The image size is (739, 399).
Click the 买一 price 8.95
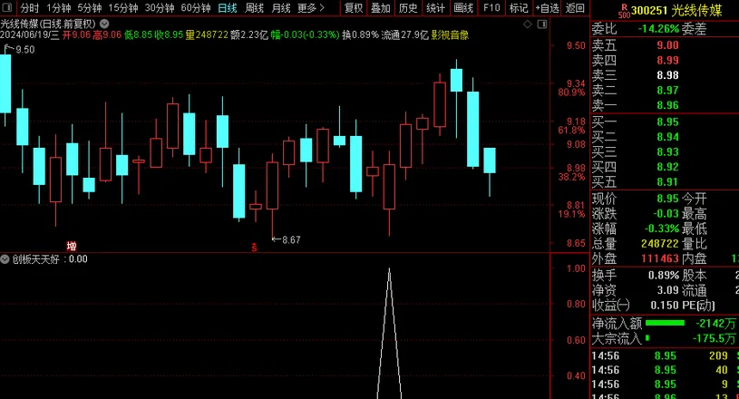pos(667,122)
